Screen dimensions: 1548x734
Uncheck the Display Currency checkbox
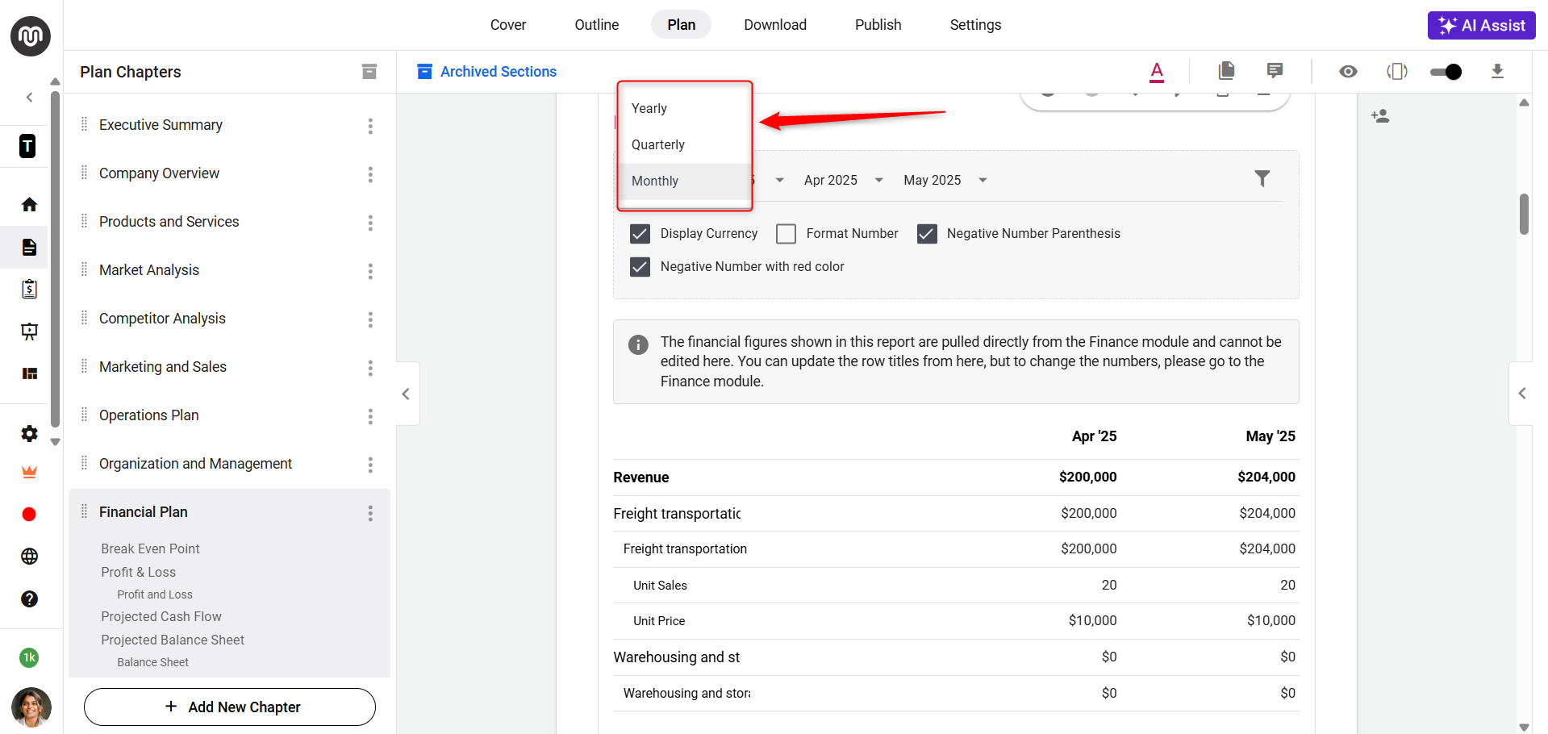640,234
